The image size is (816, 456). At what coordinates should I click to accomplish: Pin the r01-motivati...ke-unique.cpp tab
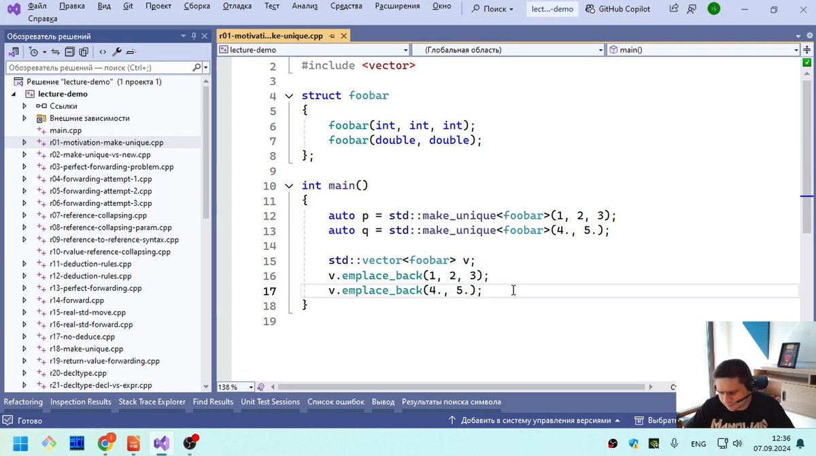coord(330,36)
